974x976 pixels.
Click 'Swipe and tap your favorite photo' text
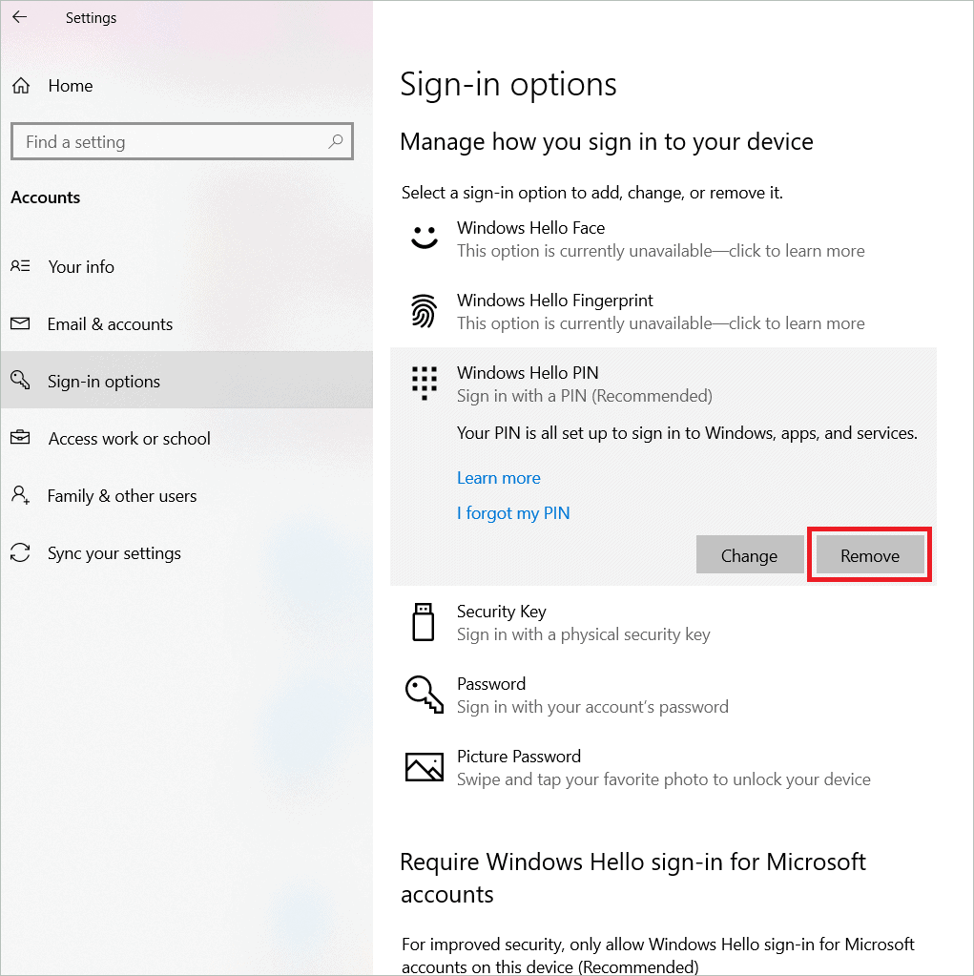(663, 779)
